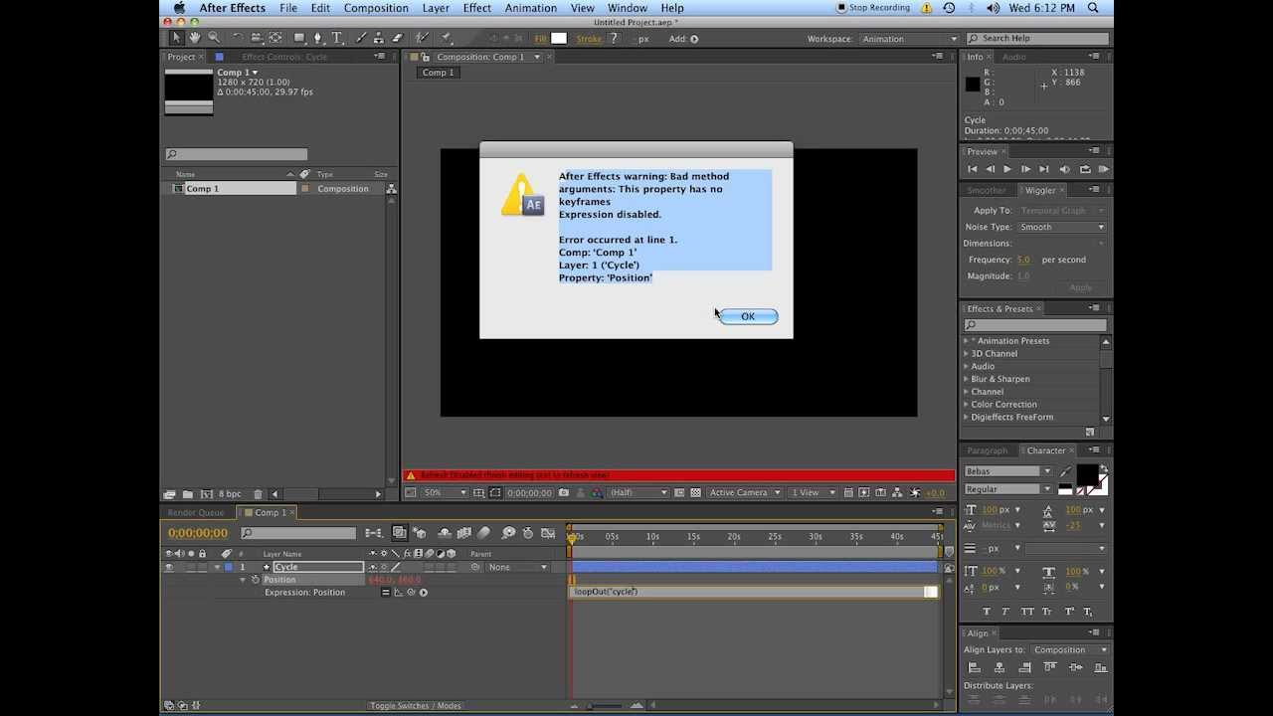Jump to last frame in Preview panel

tap(1044, 169)
